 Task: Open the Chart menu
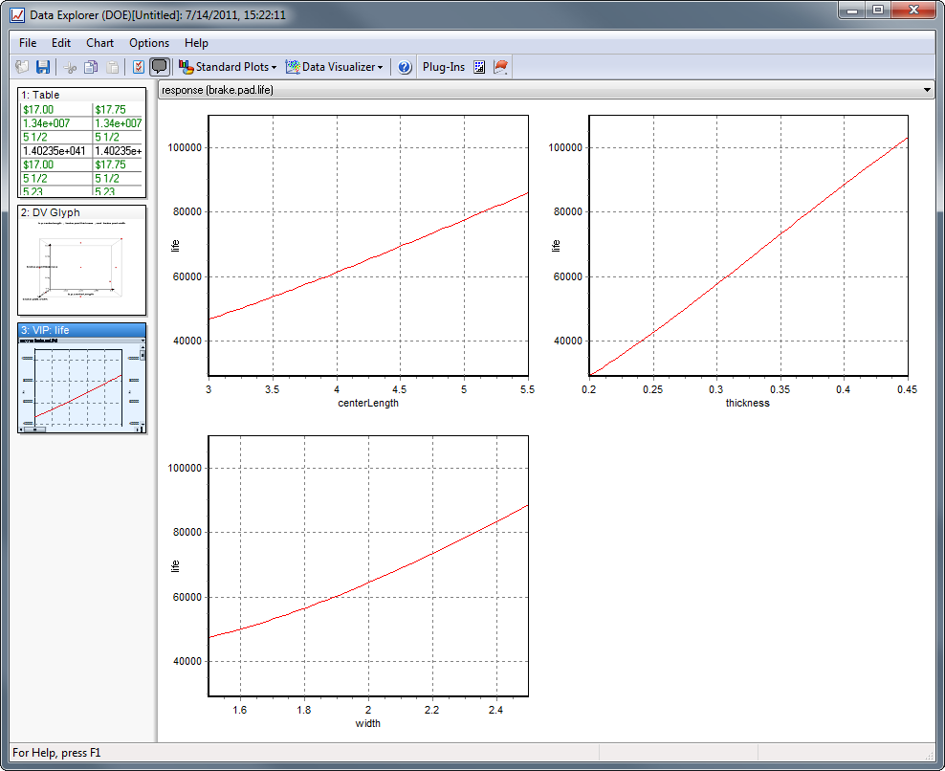(99, 43)
